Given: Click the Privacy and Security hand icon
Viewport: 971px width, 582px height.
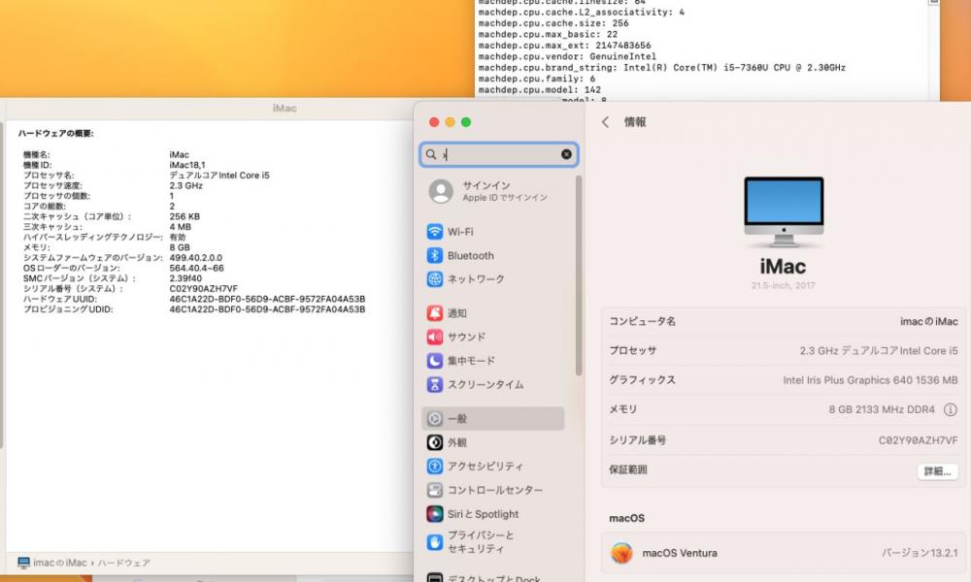Looking at the screenshot, I should 435,542.
